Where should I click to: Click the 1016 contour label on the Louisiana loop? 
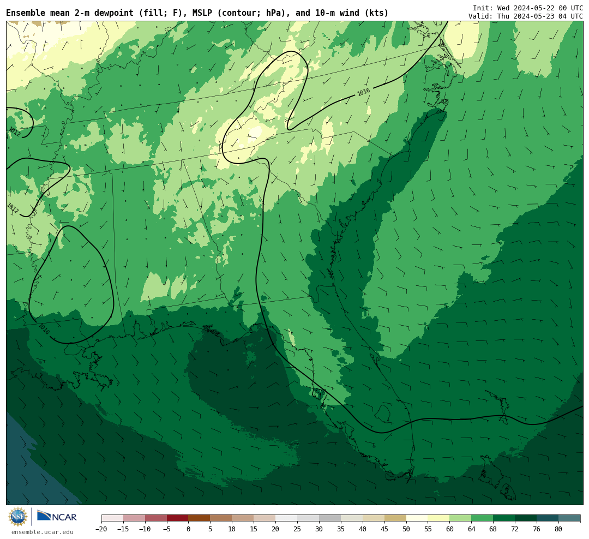click(44, 330)
